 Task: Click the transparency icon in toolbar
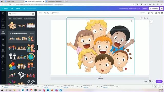149,13
